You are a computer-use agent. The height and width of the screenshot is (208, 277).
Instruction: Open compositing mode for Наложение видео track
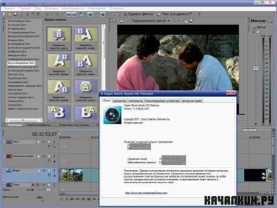click(x=50, y=161)
